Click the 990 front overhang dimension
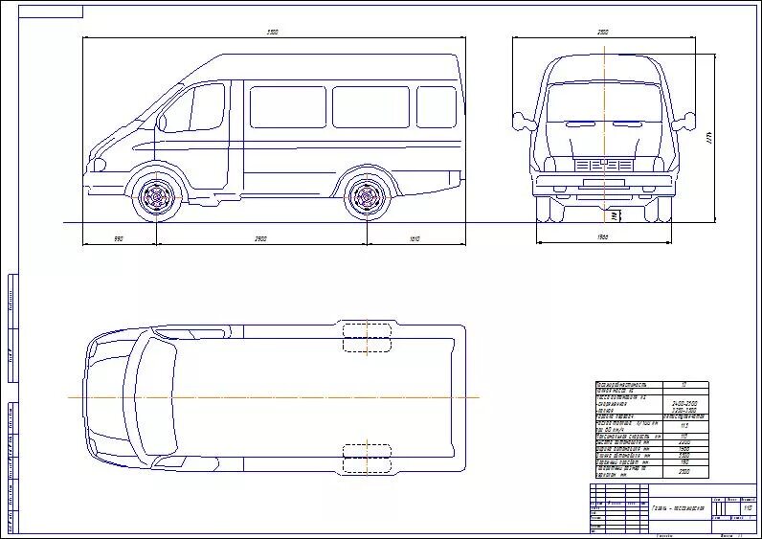The height and width of the screenshot is (539, 762). pyautogui.click(x=118, y=238)
